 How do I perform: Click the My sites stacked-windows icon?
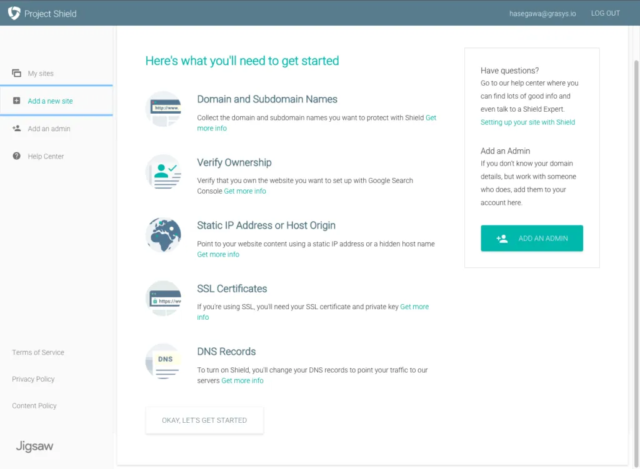click(16, 73)
